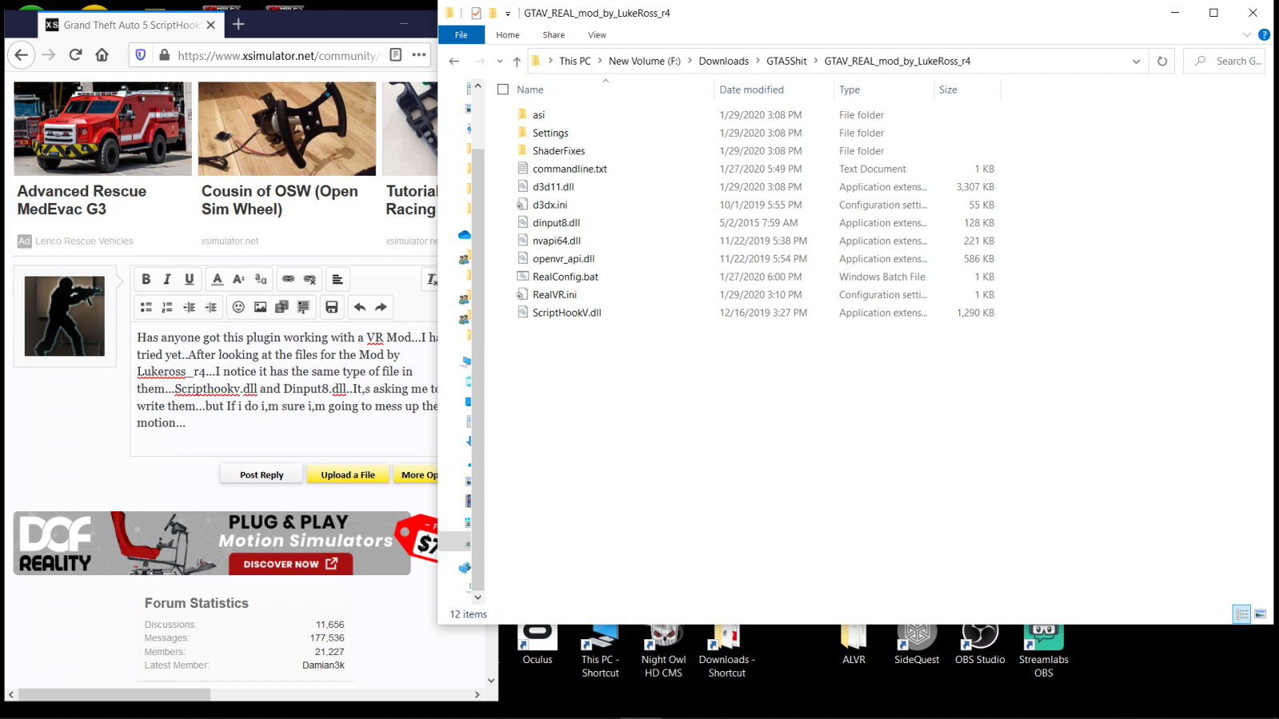
Task: Go back in the Firefox browser
Action: (x=22, y=55)
